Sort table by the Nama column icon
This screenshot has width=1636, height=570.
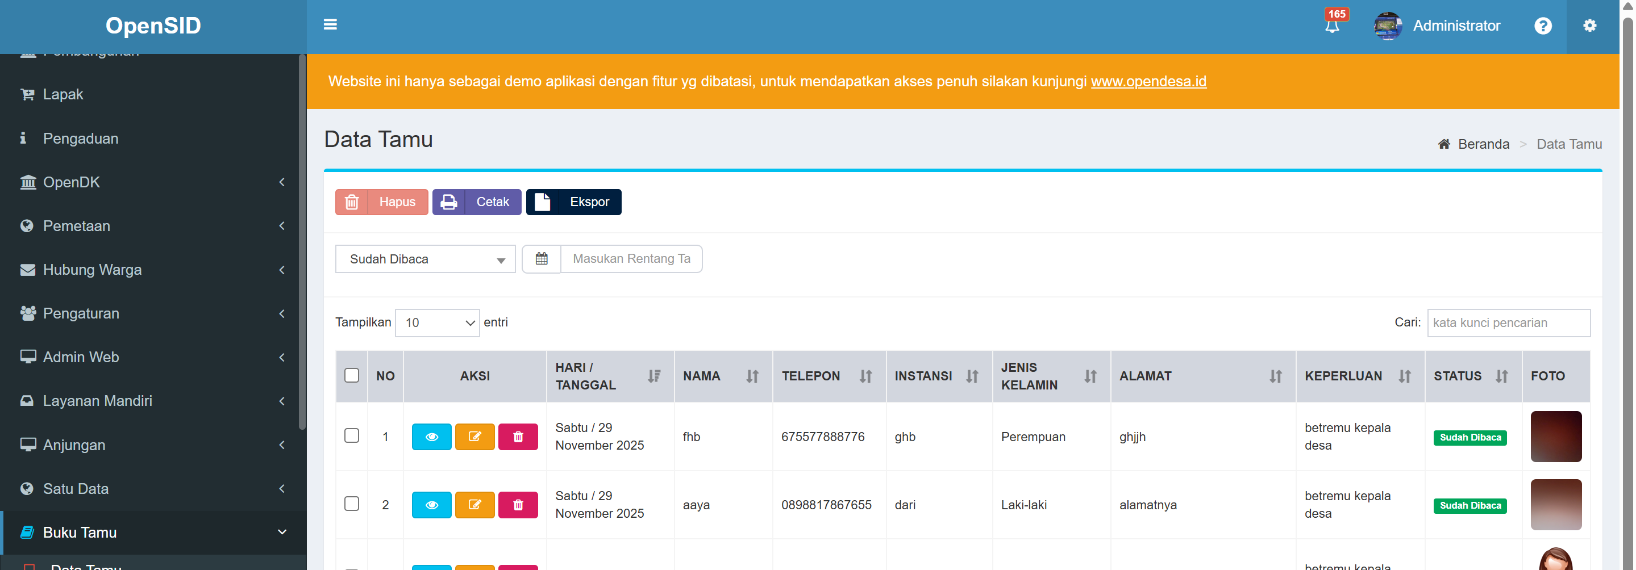[752, 376]
